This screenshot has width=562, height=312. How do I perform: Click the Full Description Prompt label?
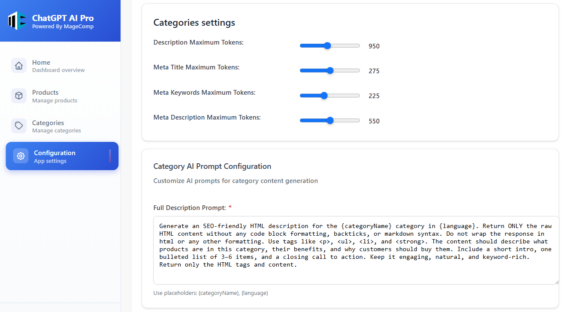189,208
